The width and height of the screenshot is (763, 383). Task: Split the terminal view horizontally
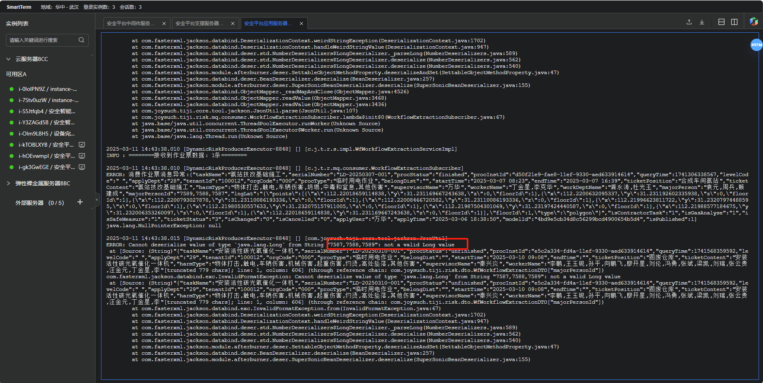721,22
